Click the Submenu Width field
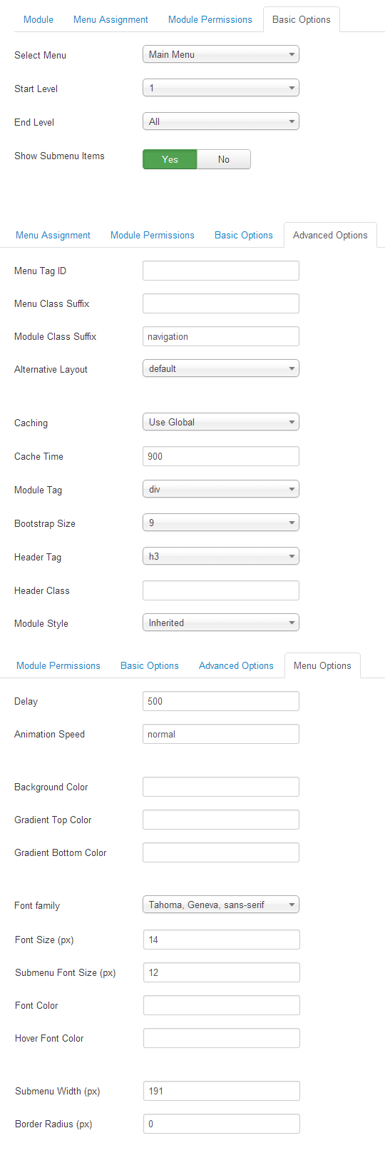Screen dimensions: 385x1153 click(x=222, y=1091)
